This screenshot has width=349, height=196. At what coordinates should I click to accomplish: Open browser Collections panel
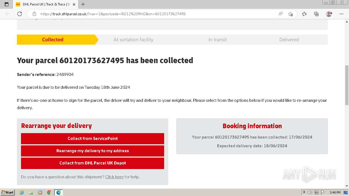(x=316, y=14)
